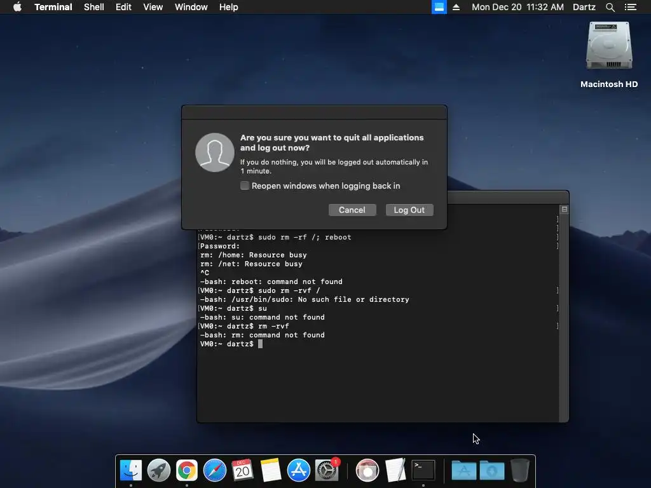Open Launchpad from the Dock
The height and width of the screenshot is (488, 651).
(x=158, y=470)
